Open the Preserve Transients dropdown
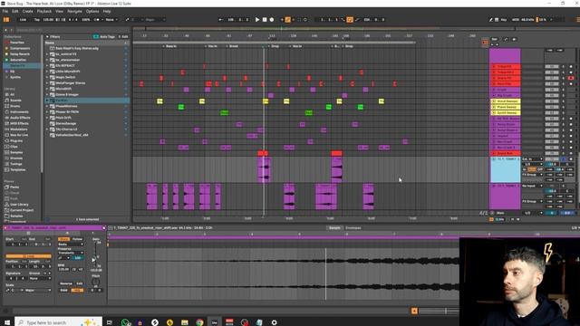This screenshot has height=326, width=580. (x=71, y=253)
